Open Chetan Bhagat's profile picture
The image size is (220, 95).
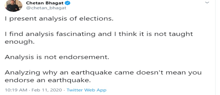(13, 6)
